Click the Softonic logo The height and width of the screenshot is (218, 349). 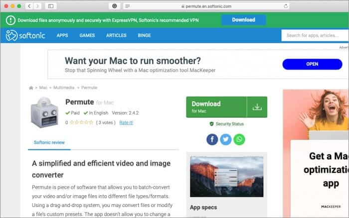pyautogui.click(x=25, y=35)
